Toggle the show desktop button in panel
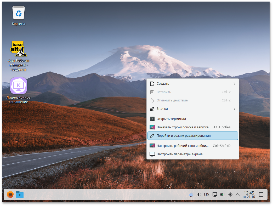The image size is (273, 206). [261, 194]
